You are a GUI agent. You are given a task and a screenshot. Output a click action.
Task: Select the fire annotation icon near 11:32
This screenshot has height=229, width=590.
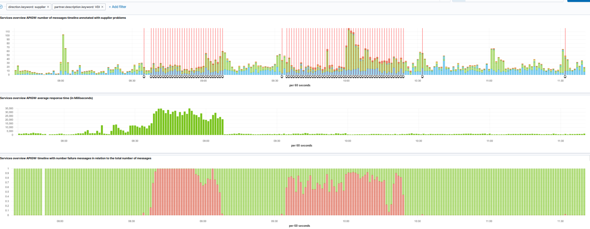(565, 76)
